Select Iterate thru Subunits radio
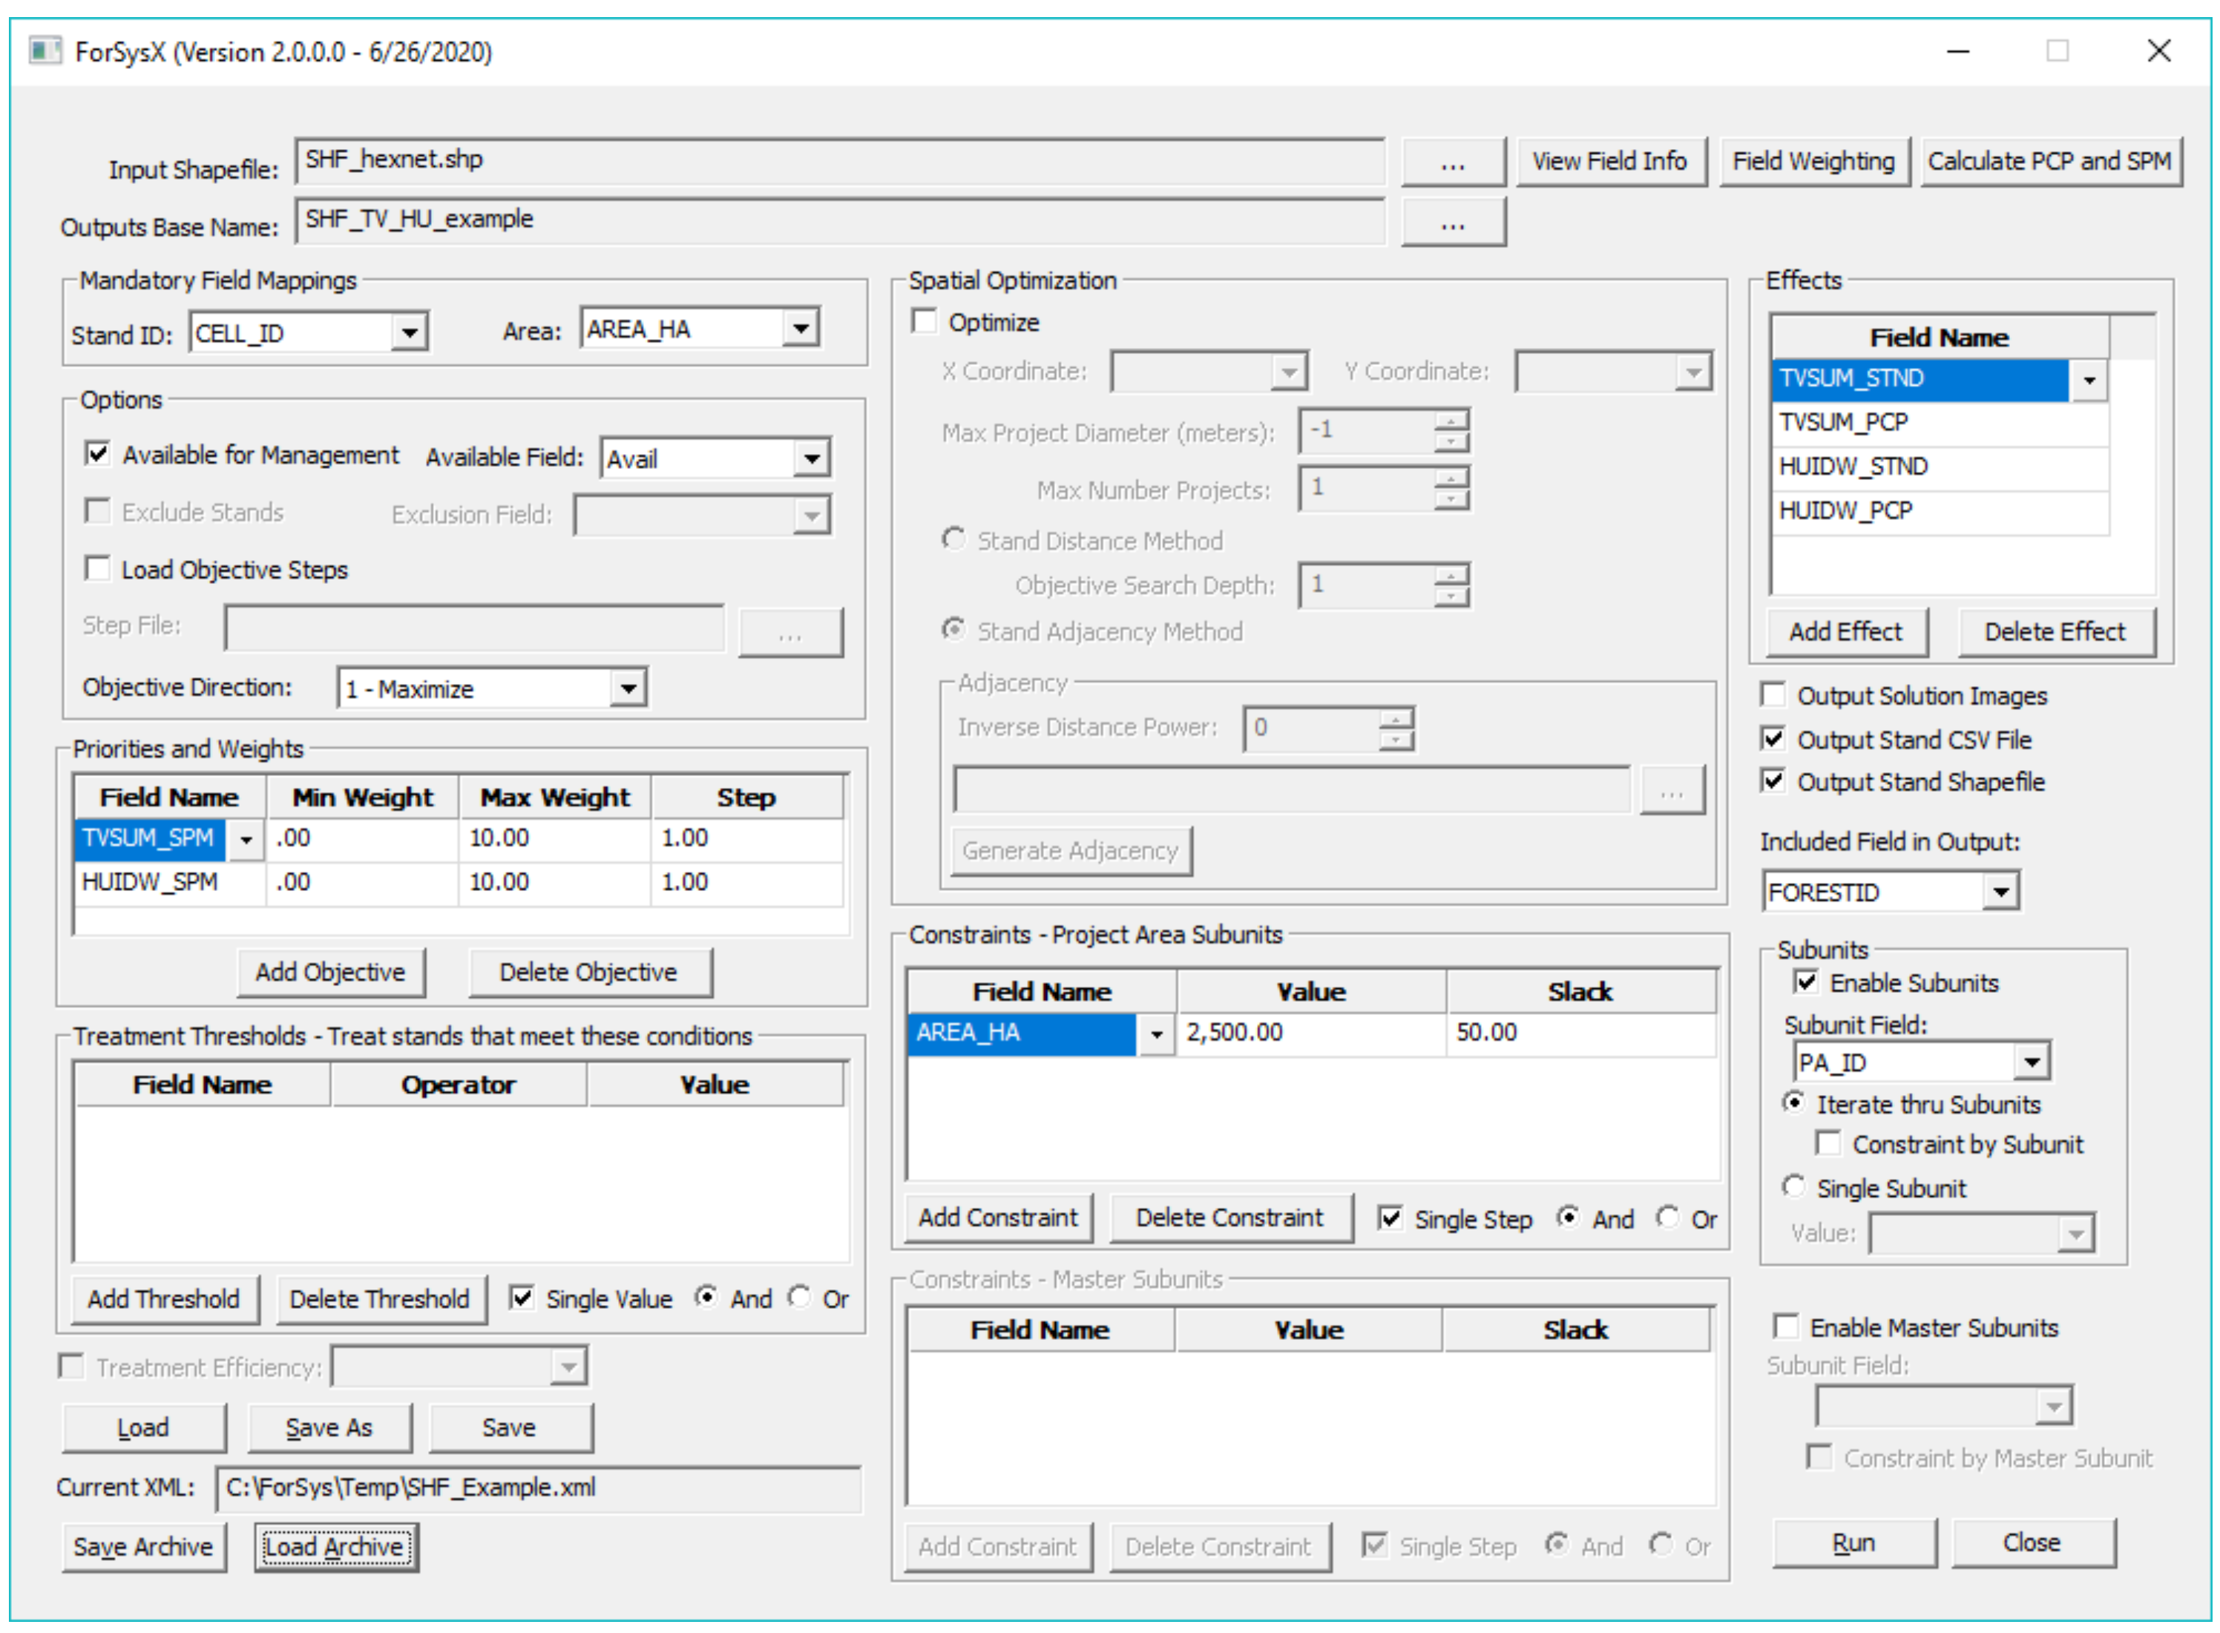This screenshot has width=2220, height=1633. [1794, 1103]
